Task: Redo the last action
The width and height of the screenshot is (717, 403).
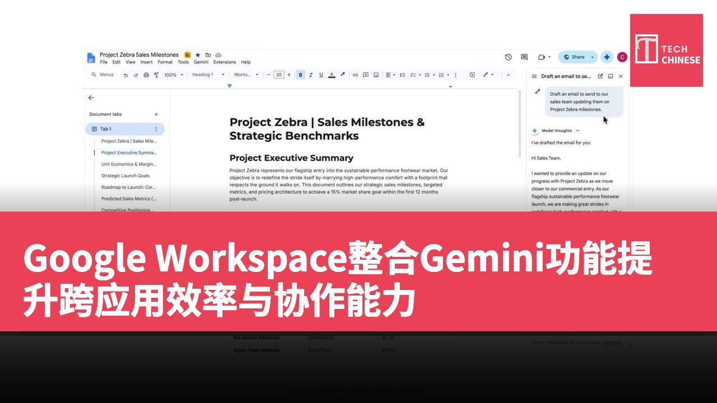Action: pos(136,74)
